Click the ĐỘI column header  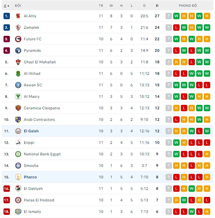[18, 5]
